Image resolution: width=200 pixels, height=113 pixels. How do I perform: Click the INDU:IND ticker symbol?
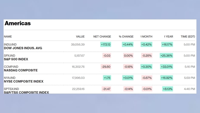pos(10,45)
